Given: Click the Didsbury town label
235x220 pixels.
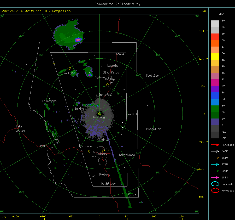Looking at the screenshot, I should 99,117.
